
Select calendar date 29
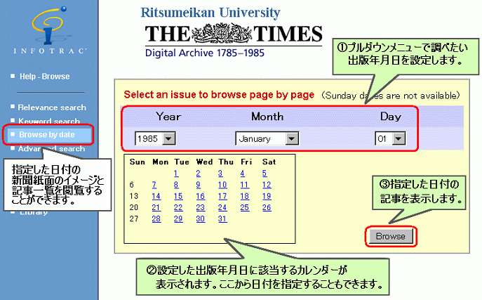178,219
